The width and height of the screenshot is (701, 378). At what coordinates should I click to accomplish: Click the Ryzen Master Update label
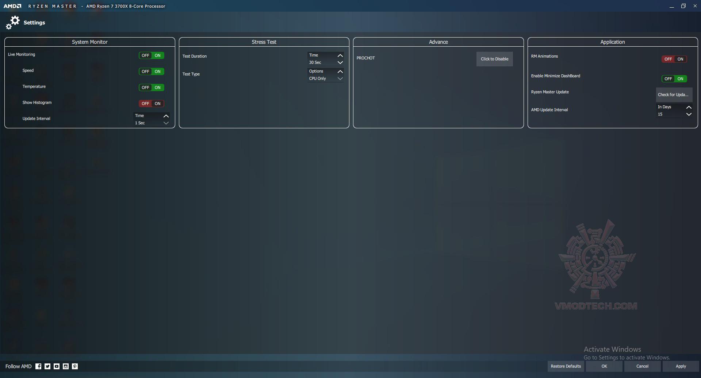click(550, 92)
